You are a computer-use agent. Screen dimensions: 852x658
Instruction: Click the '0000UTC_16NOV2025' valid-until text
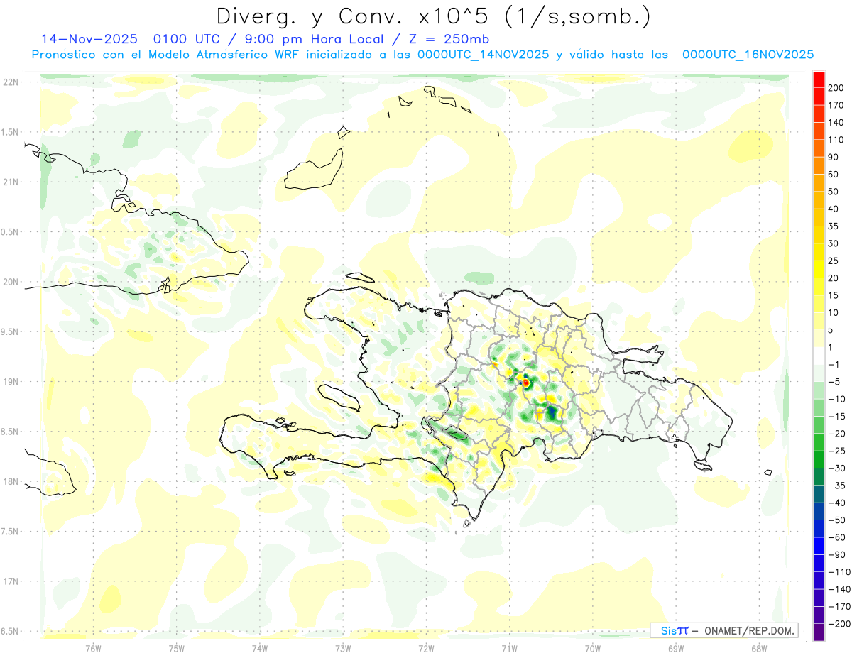748,55
